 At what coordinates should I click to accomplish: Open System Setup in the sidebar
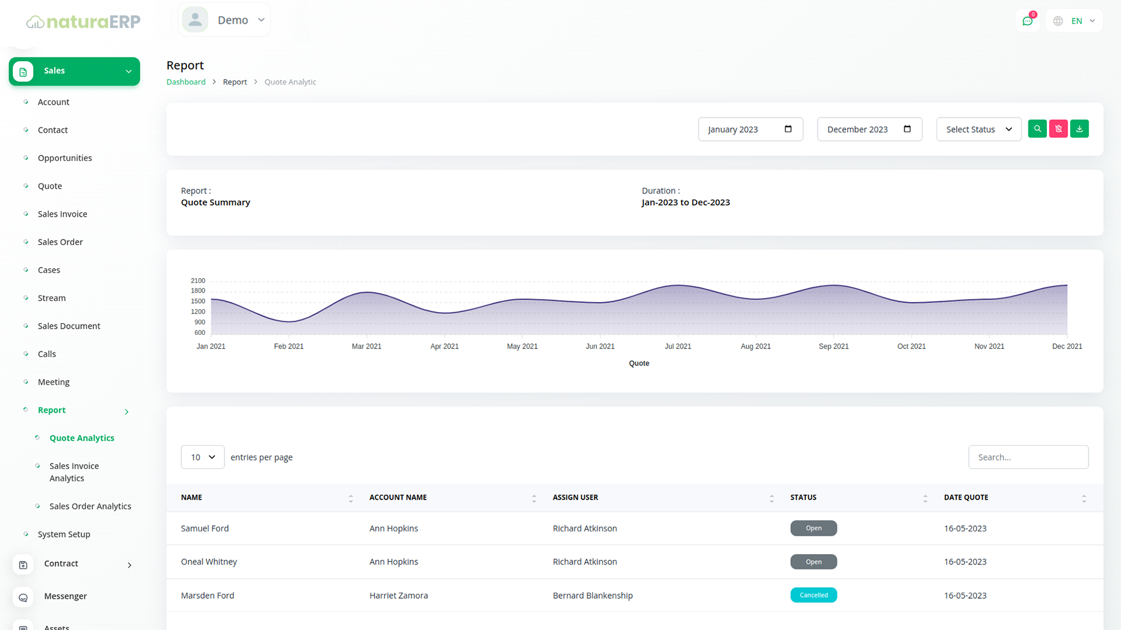click(64, 534)
